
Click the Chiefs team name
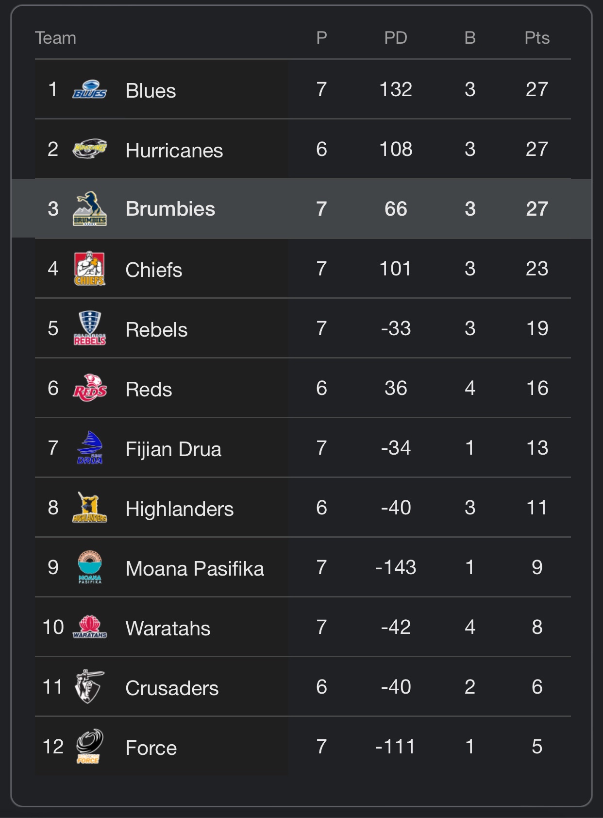coord(153,270)
